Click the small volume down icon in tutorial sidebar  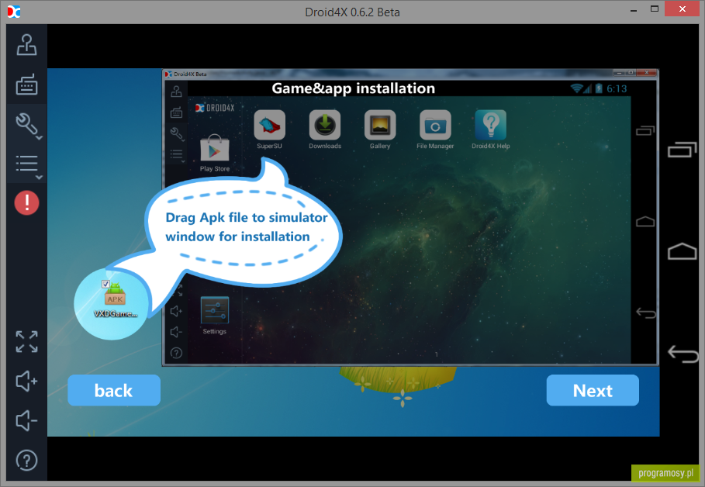pyautogui.click(x=176, y=332)
